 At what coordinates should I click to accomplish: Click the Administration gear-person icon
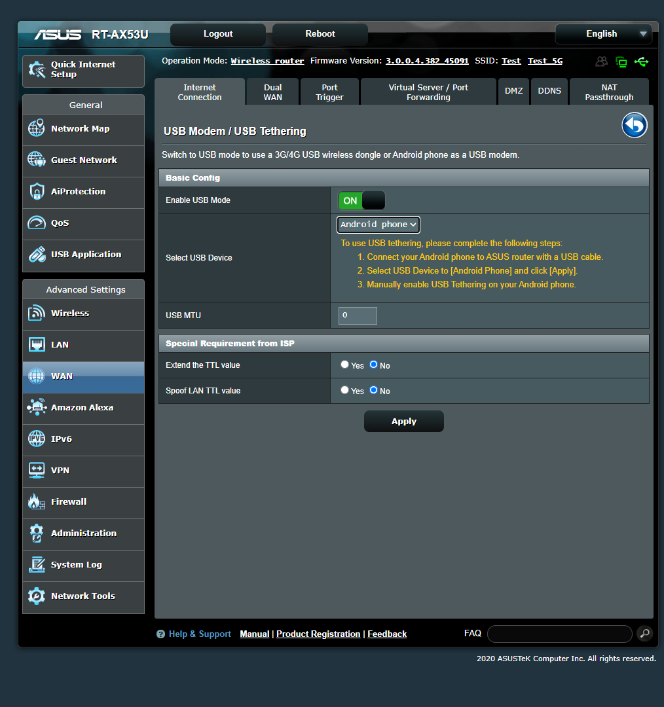pos(37,533)
